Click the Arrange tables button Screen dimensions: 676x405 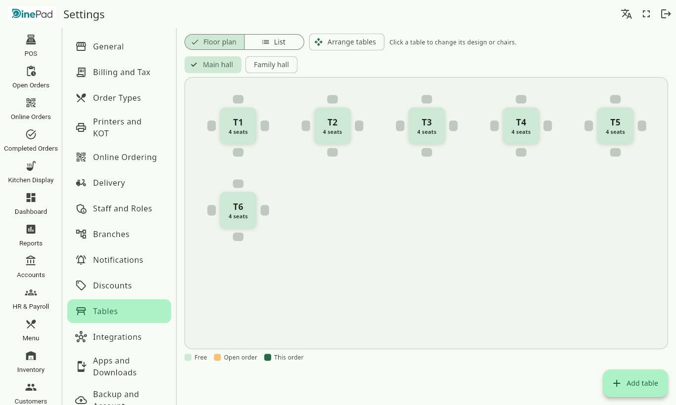click(347, 42)
